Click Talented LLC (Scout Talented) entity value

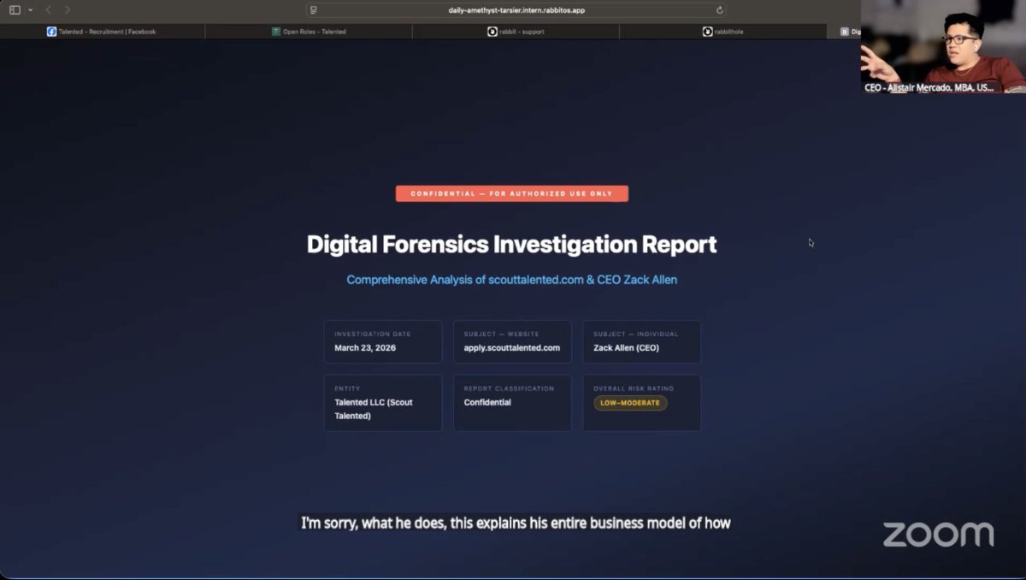coord(374,409)
